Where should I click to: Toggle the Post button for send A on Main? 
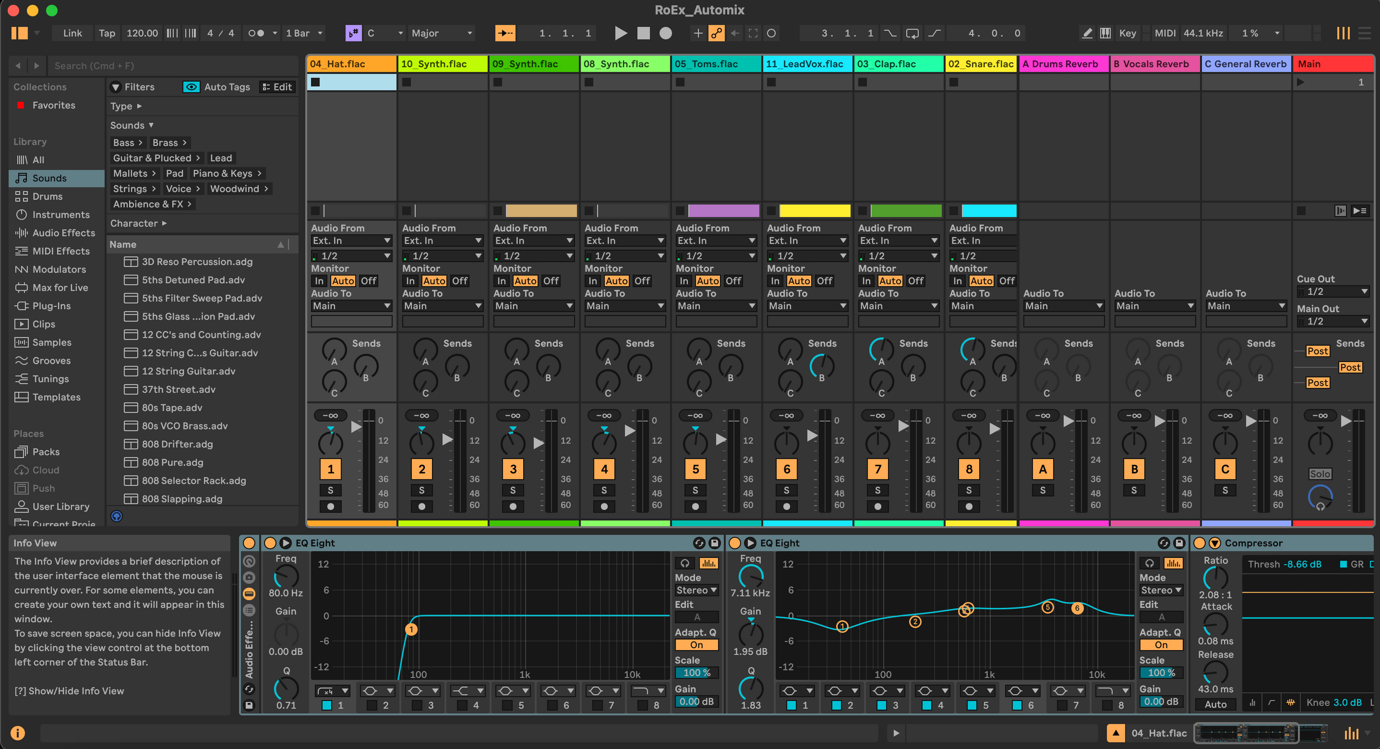click(1317, 351)
